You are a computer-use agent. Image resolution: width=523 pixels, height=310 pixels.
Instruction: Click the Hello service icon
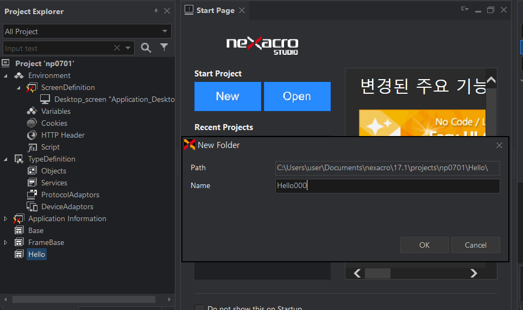(x=19, y=254)
